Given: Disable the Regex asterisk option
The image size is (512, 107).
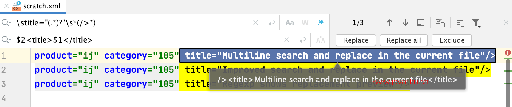Looking at the screenshot, I should (321, 22).
